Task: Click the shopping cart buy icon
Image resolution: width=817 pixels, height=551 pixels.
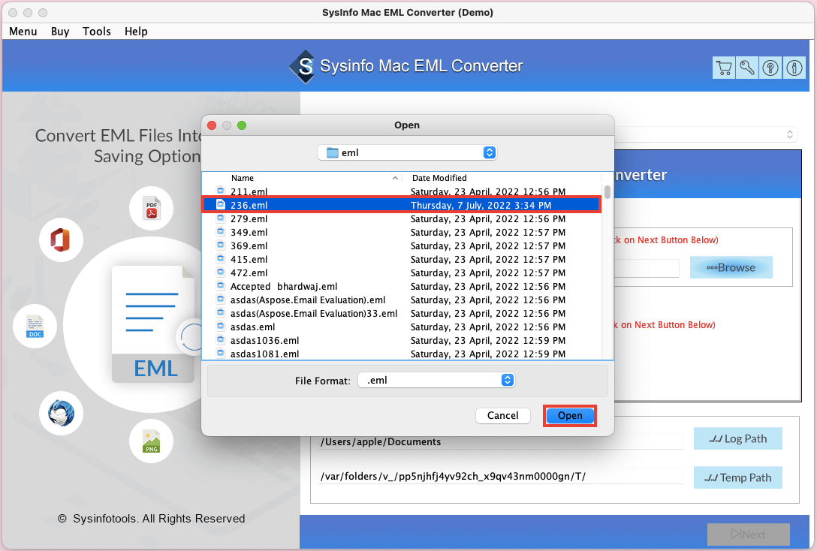Action: point(724,68)
